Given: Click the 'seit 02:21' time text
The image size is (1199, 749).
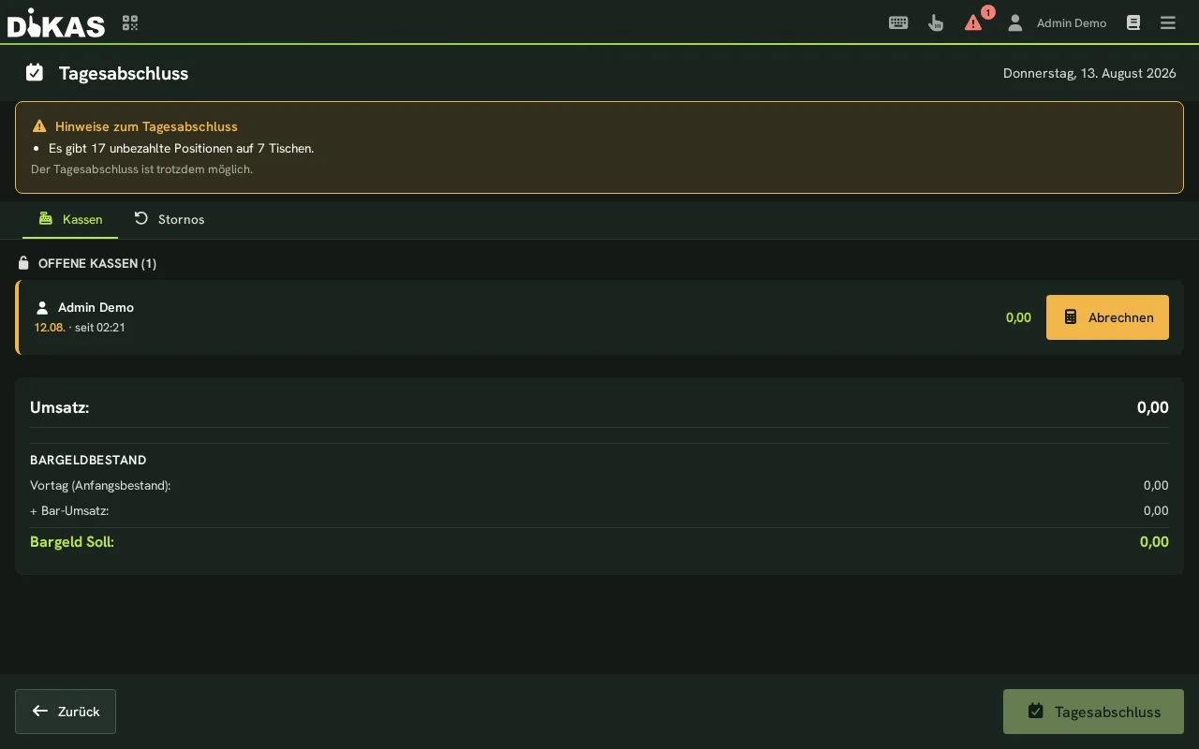Looking at the screenshot, I should pyautogui.click(x=100, y=328).
